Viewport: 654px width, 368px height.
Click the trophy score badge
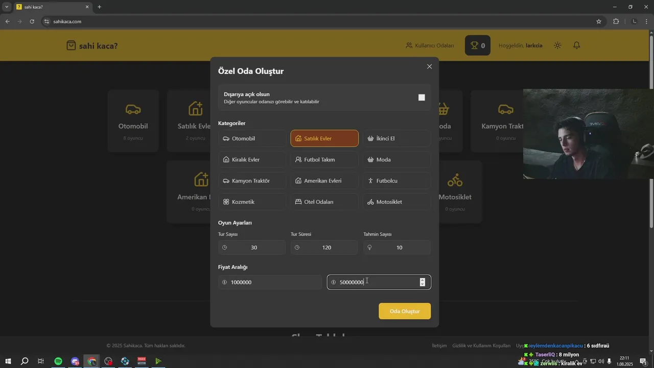[478, 45]
